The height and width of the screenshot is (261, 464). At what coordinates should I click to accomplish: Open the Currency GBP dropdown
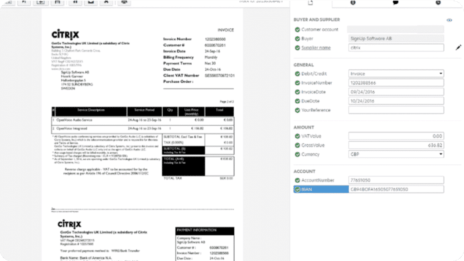pos(396,154)
